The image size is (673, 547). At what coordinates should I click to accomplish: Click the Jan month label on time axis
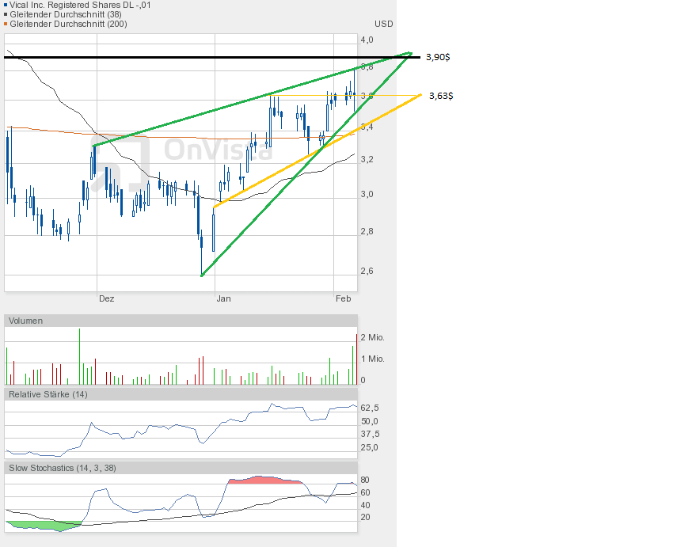tap(224, 298)
